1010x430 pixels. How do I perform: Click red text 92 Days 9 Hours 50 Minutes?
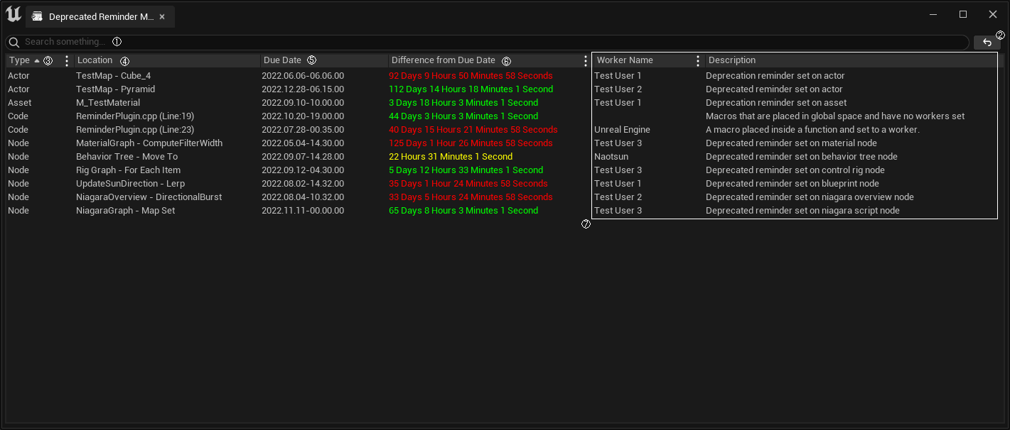[471, 76]
